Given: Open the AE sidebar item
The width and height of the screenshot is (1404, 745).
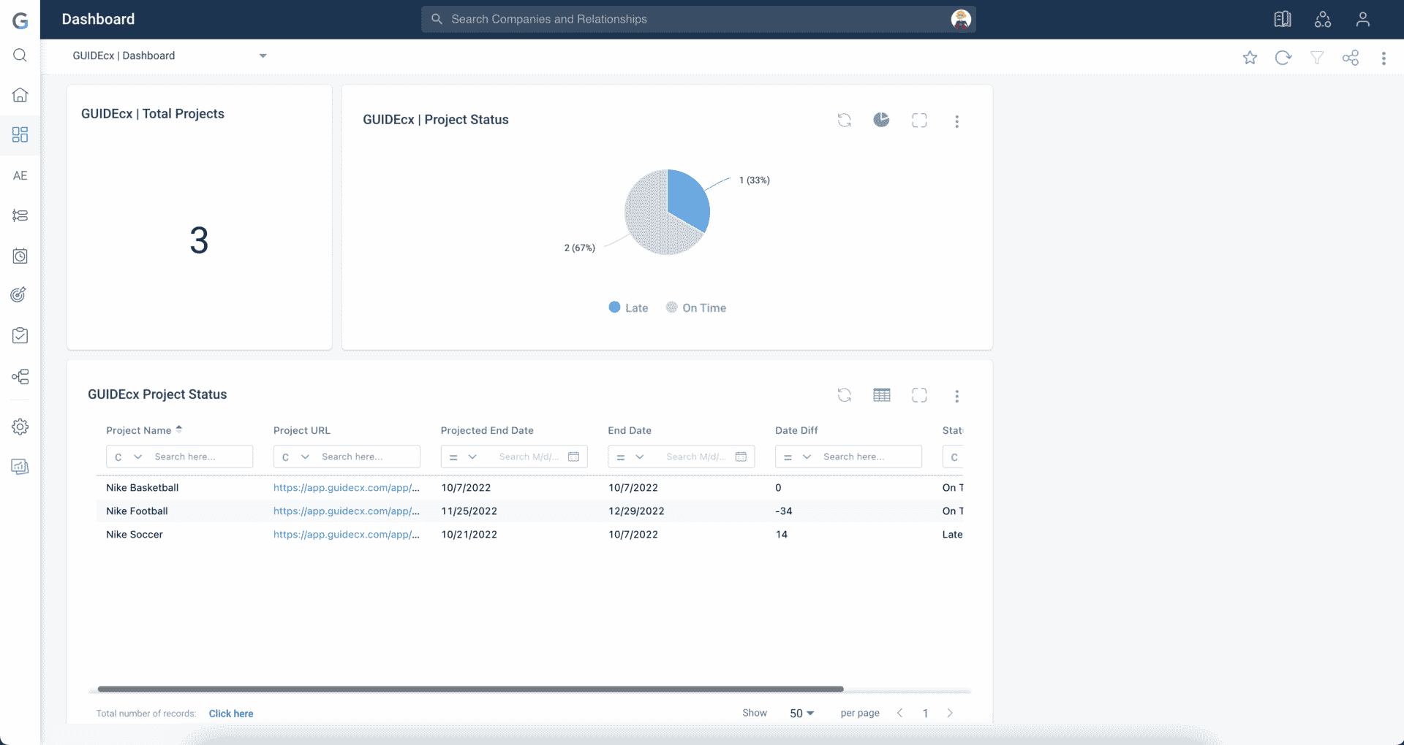Looking at the screenshot, I should click(x=20, y=175).
